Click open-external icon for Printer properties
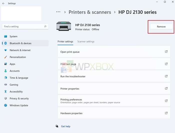The image size is (175, 133). tap(166, 89)
